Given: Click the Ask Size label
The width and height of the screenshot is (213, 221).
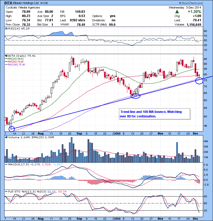Looking at the screenshot, I should 43,16.
